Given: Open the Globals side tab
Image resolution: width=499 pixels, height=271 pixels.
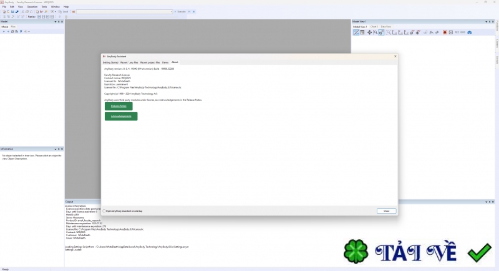Looking at the screenshot, I should [x=497, y=60].
